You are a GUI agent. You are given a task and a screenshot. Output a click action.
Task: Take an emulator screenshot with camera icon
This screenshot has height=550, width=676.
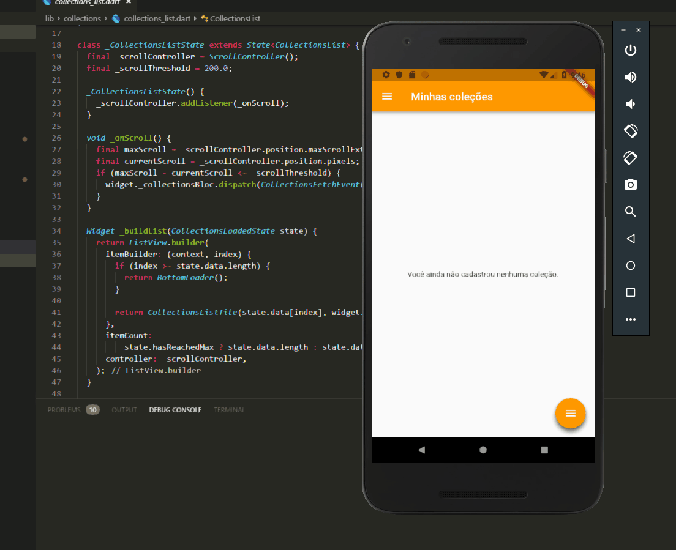[x=630, y=184]
